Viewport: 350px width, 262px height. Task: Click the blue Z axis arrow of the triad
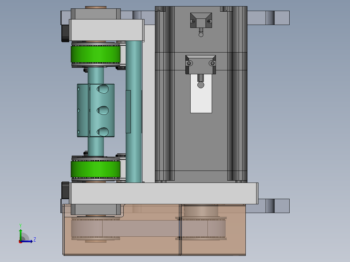27,241
